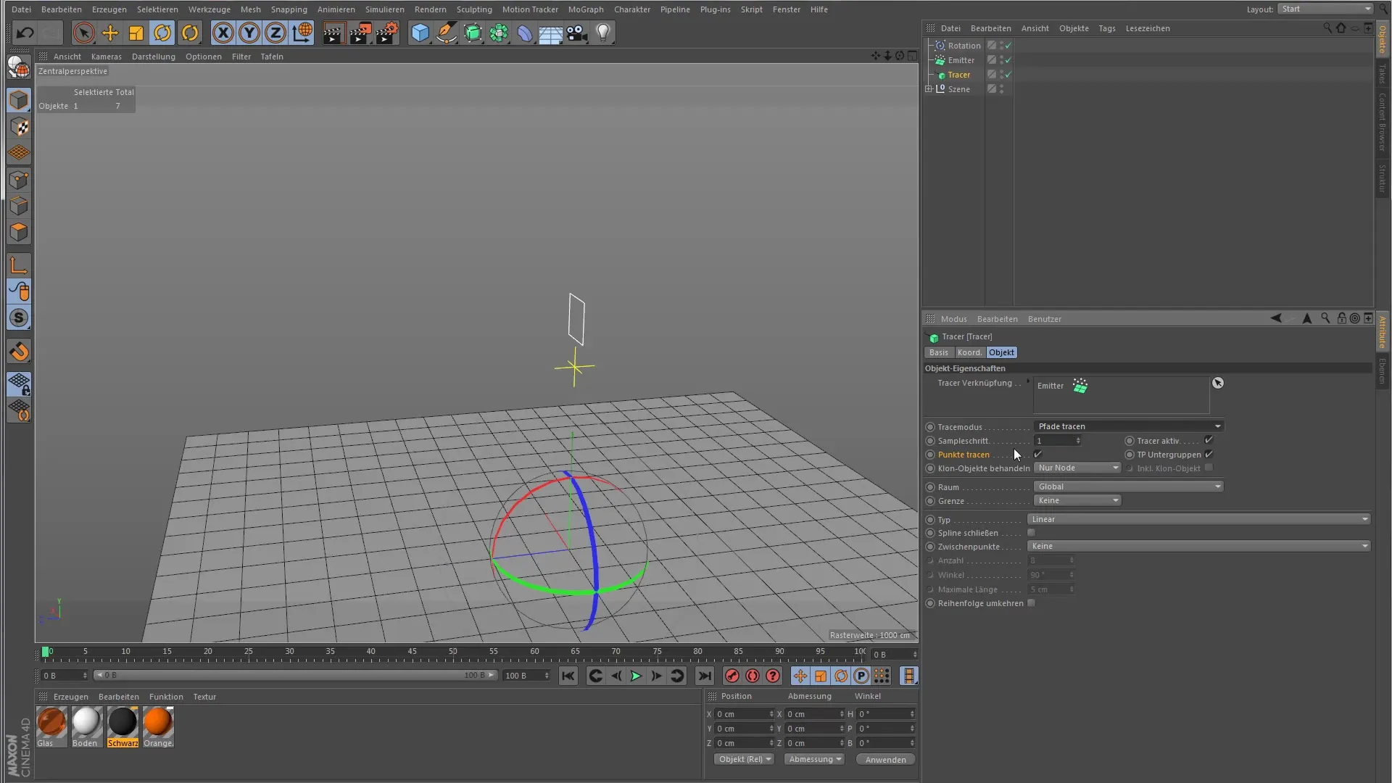
Task: Toggle TP Untergruppen checkbox
Action: 1209,455
